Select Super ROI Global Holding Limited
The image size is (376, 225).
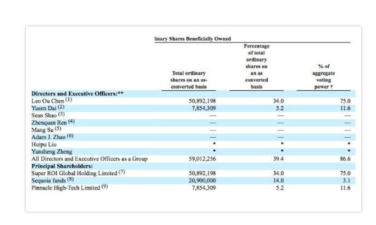(74, 173)
